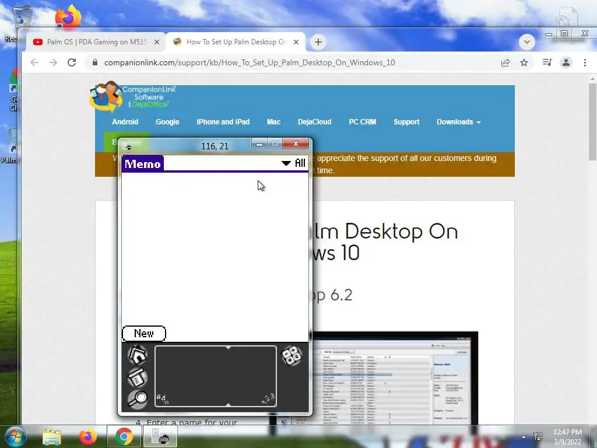
Task: Click the CompanionLink Software logo
Action: pos(134,97)
